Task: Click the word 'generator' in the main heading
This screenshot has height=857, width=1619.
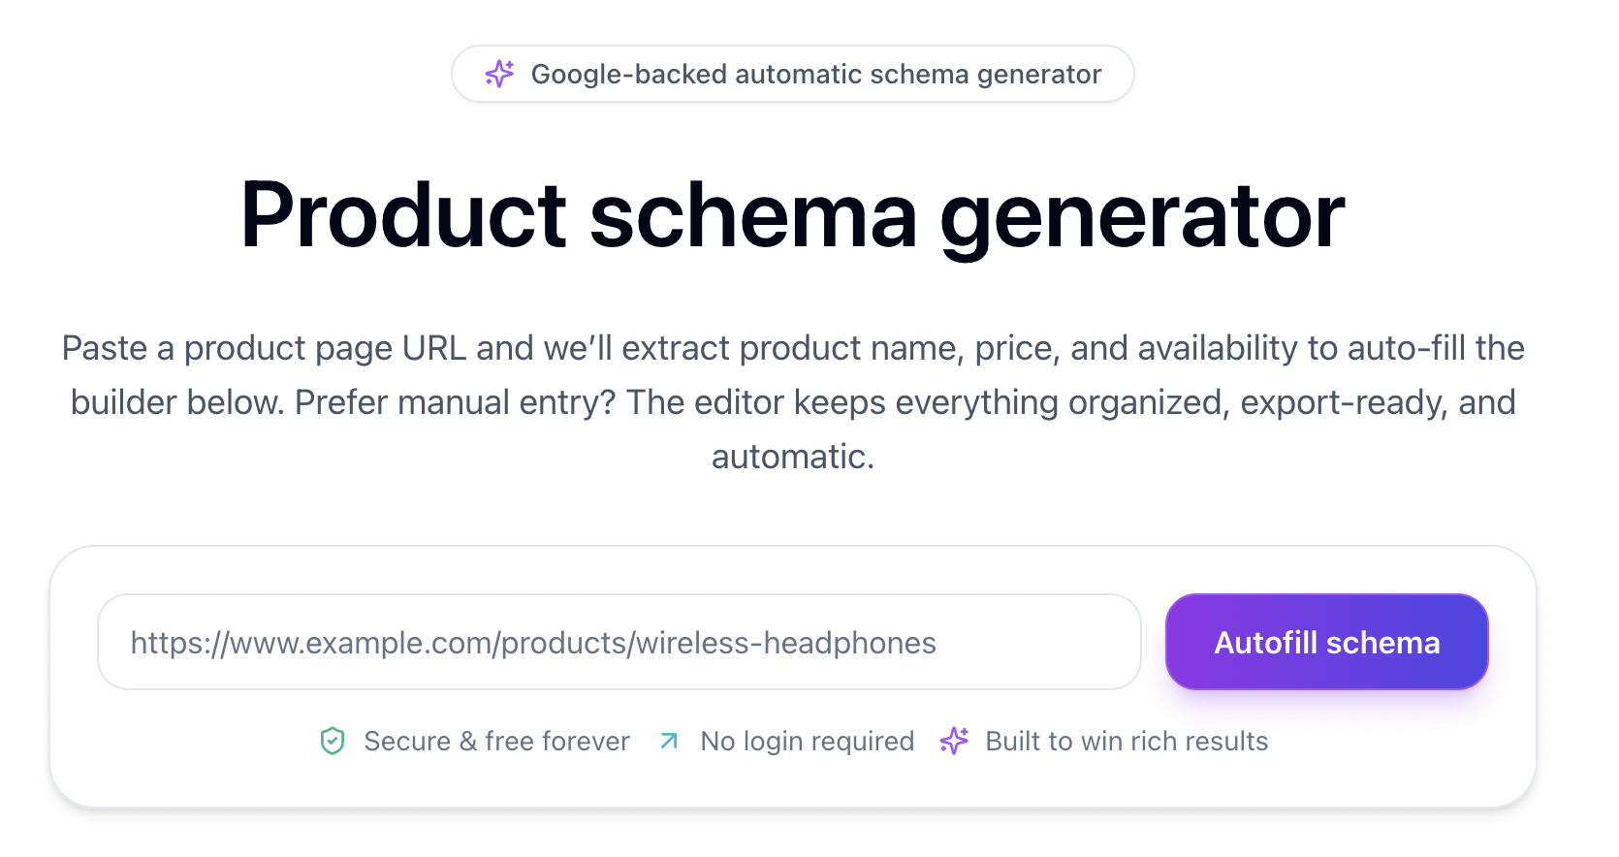Action: click(x=1142, y=215)
